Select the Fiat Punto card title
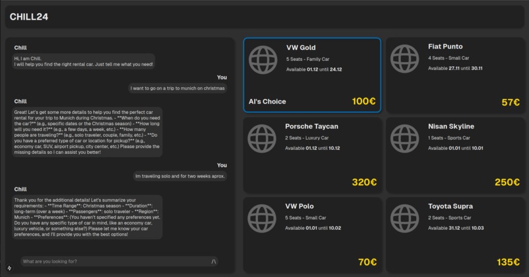The image size is (529, 277). (446, 46)
